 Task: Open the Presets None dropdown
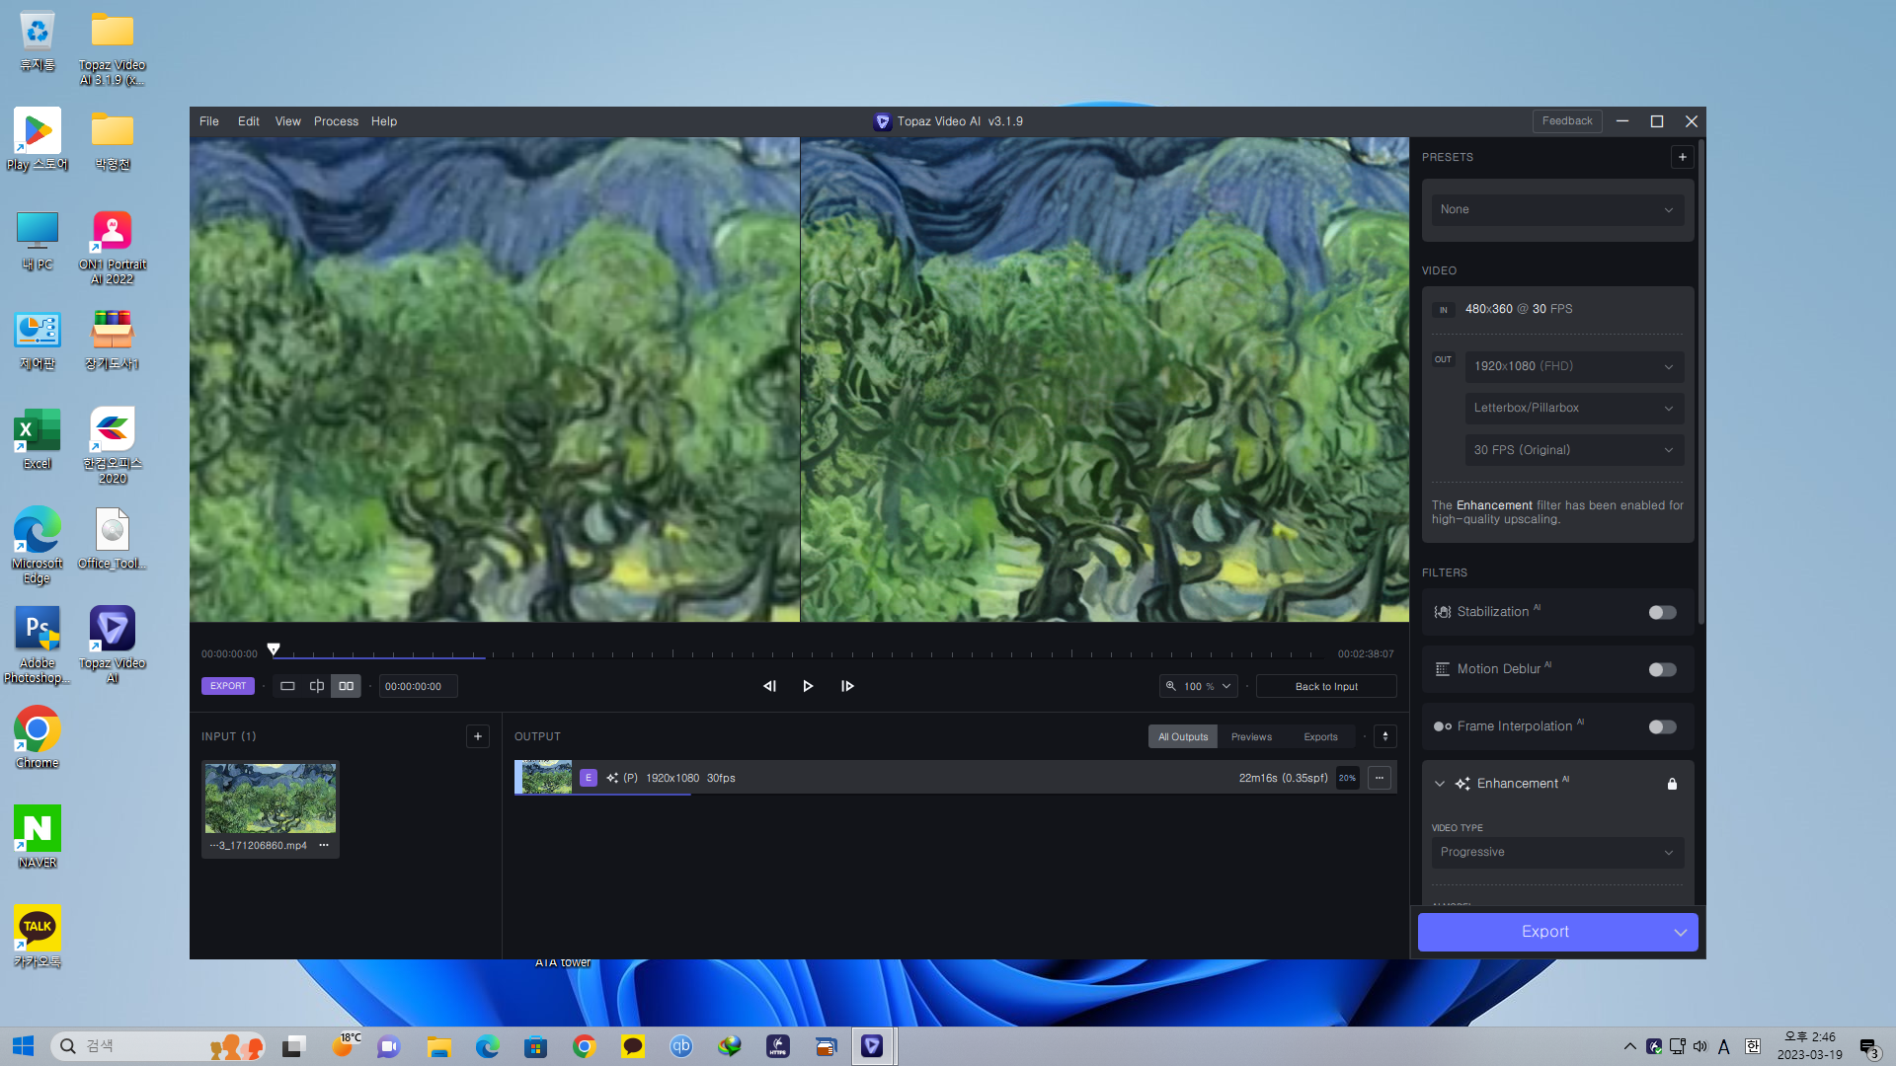[1557, 209]
